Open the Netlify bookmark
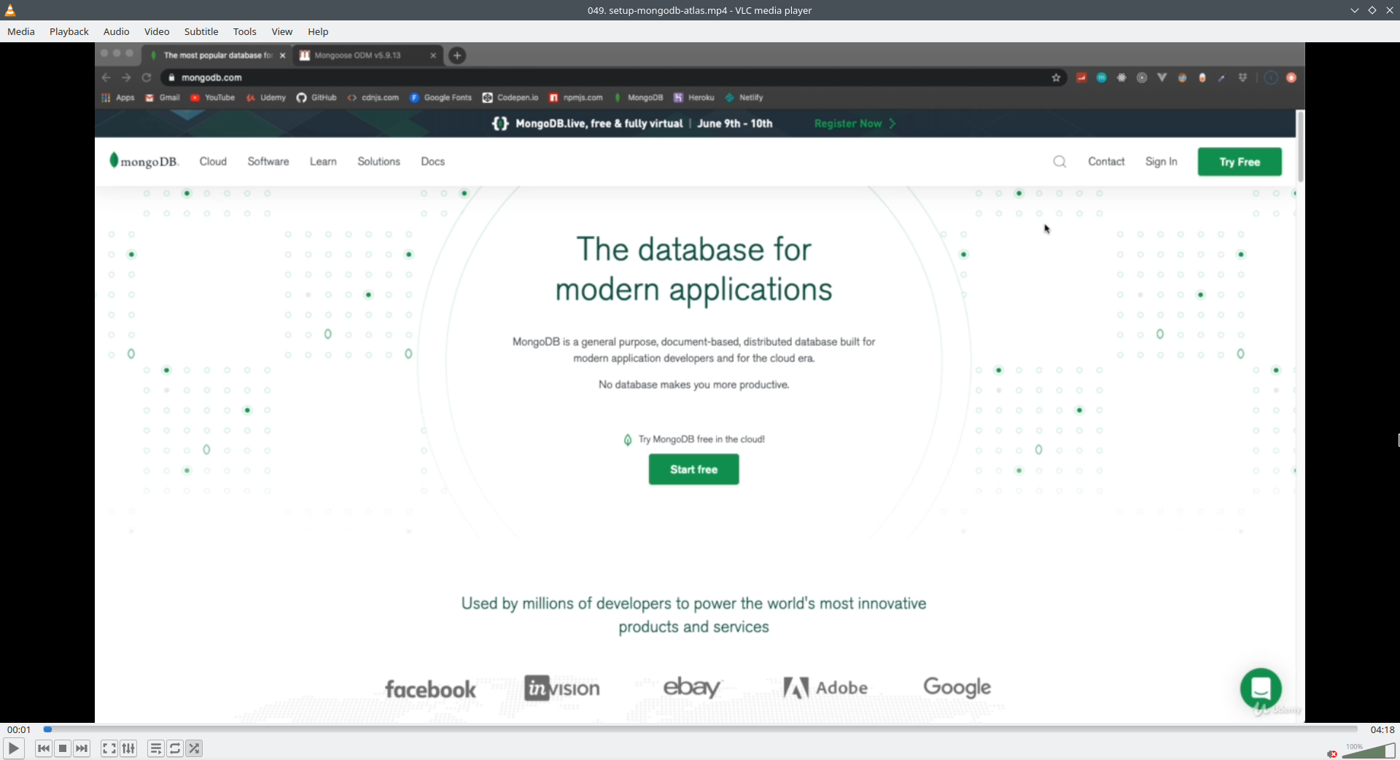Screen dimensions: 1400x760 pos(744,98)
